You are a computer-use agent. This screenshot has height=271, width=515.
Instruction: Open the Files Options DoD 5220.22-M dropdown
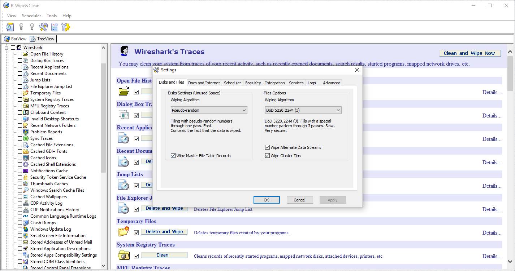point(303,110)
